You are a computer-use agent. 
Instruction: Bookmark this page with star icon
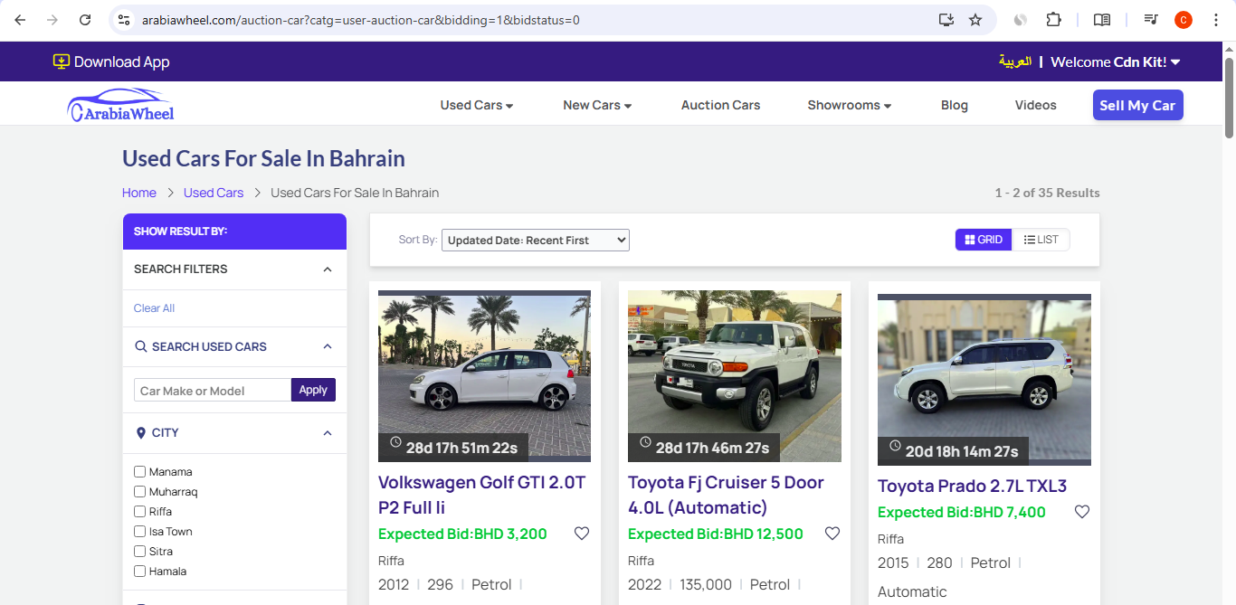(x=975, y=20)
